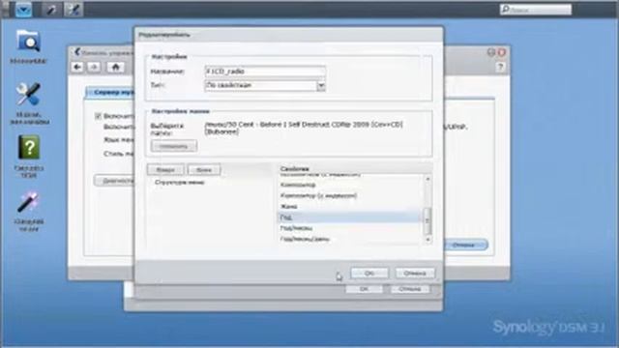Click Отмена in the dialog behind the edit window
The height and width of the screenshot is (348, 619).
410,289
